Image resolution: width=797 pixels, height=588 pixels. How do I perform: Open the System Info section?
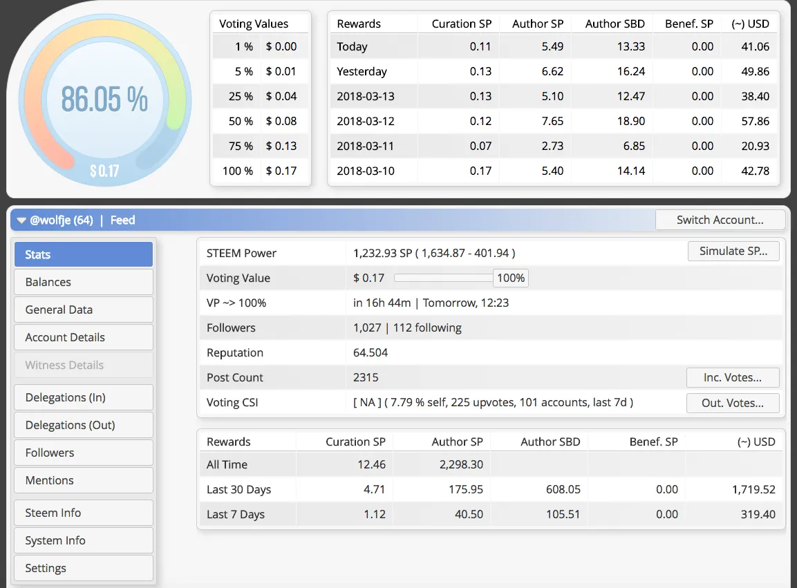(x=83, y=540)
